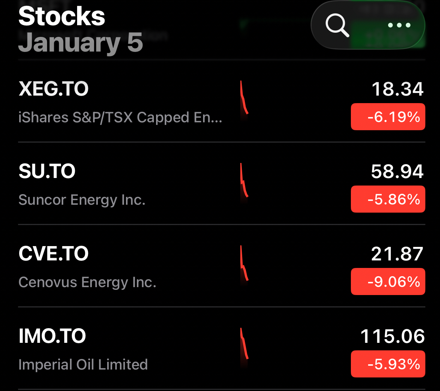
Task: Toggle CVE.TO -9.06% change badge
Action: click(x=388, y=281)
